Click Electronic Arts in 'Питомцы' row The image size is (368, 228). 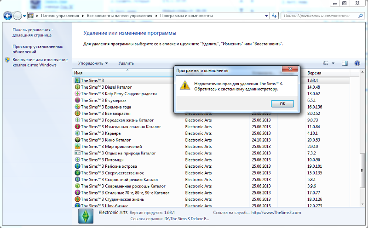pos(198,160)
